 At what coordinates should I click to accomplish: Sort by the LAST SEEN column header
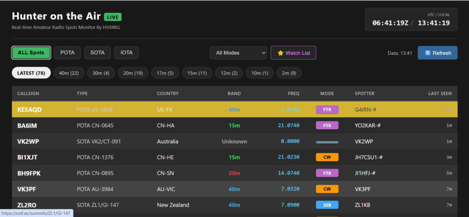pyautogui.click(x=440, y=94)
